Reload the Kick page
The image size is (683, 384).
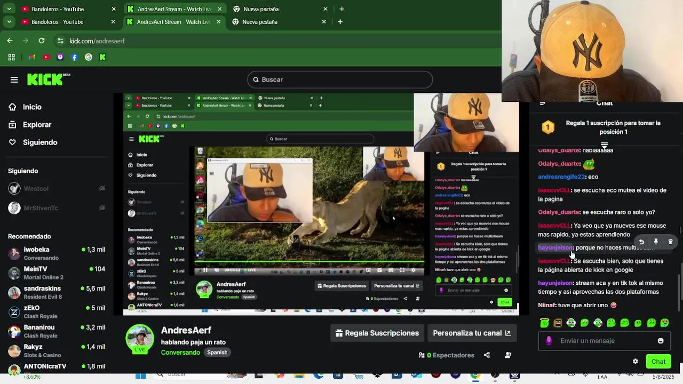pos(42,41)
